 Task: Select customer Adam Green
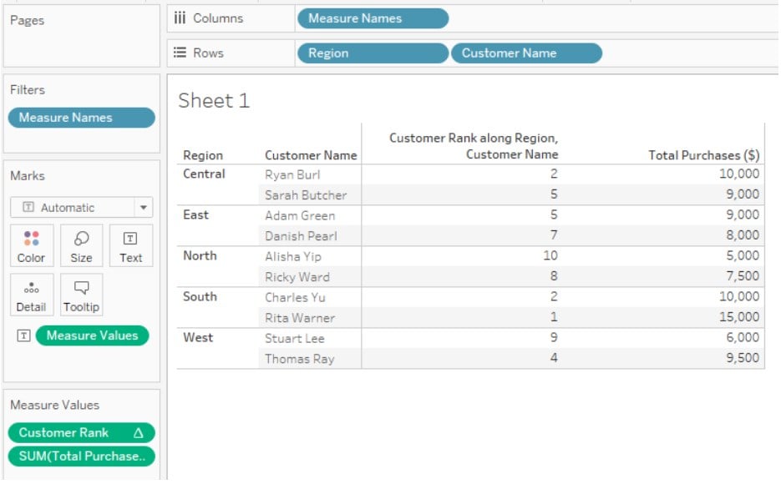(300, 216)
